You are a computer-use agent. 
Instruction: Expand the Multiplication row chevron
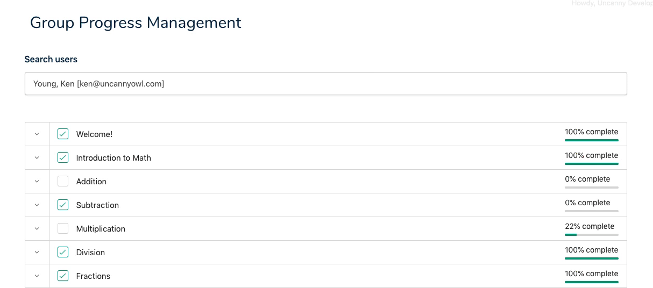click(37, 229)
